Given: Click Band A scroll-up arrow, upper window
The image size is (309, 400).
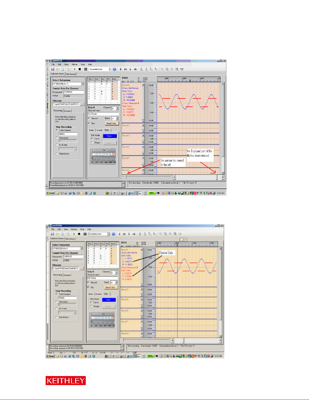Looking at the screenshot, I should 143,85.
